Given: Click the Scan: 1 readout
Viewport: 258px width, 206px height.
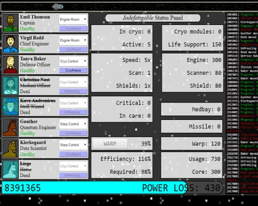Looking at the screenshot, I should (140, 73).
